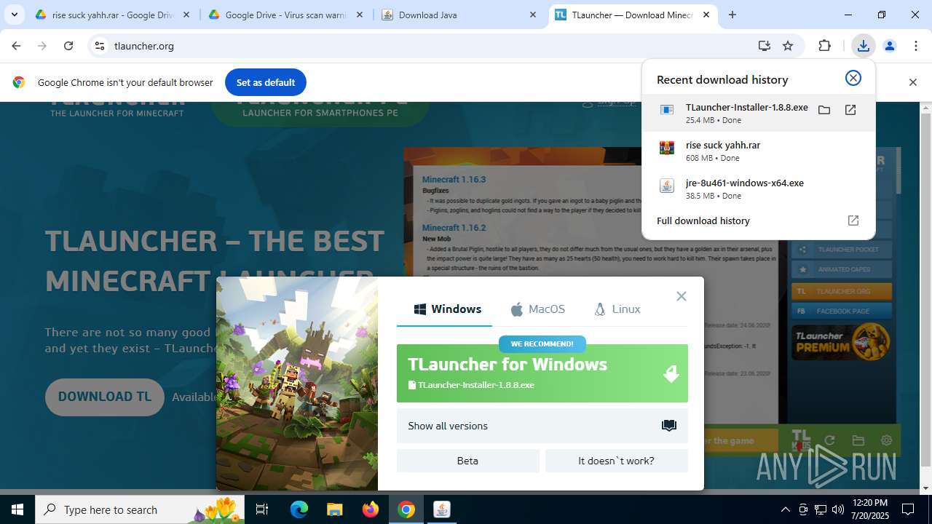Click the Facebook Page button in launcher image

click(x=841, y=311)
